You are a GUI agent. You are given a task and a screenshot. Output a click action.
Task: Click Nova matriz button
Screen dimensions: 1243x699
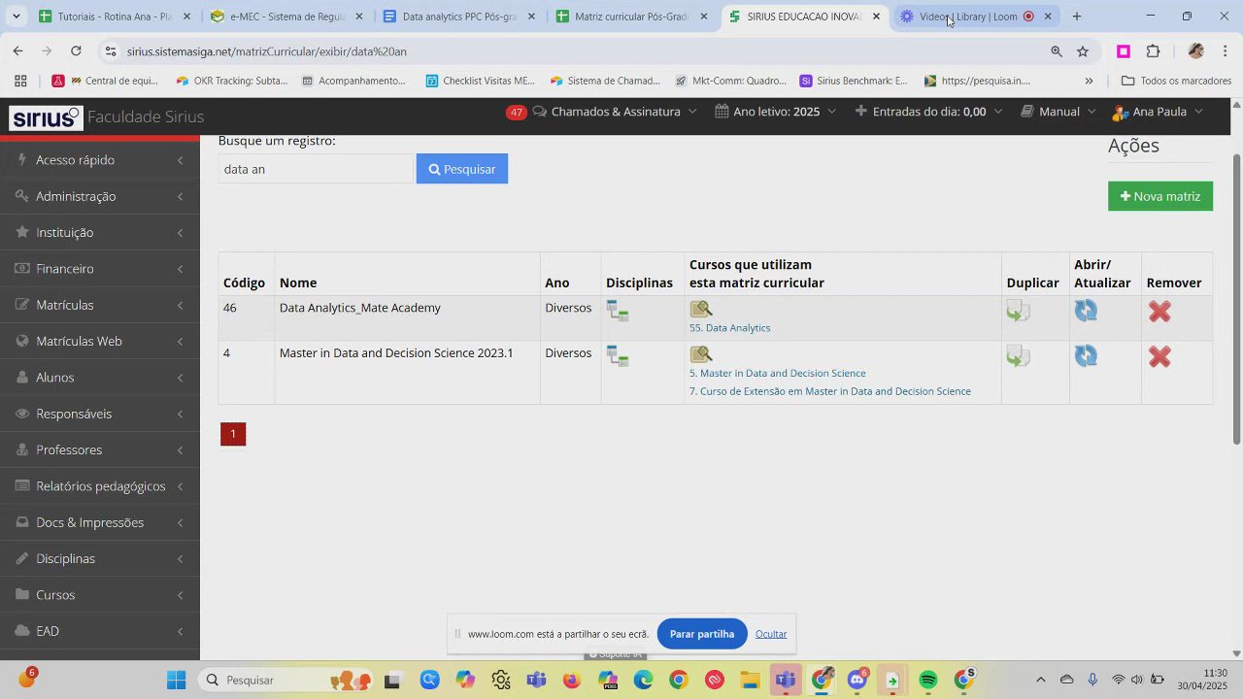[x=1159, y=196]
